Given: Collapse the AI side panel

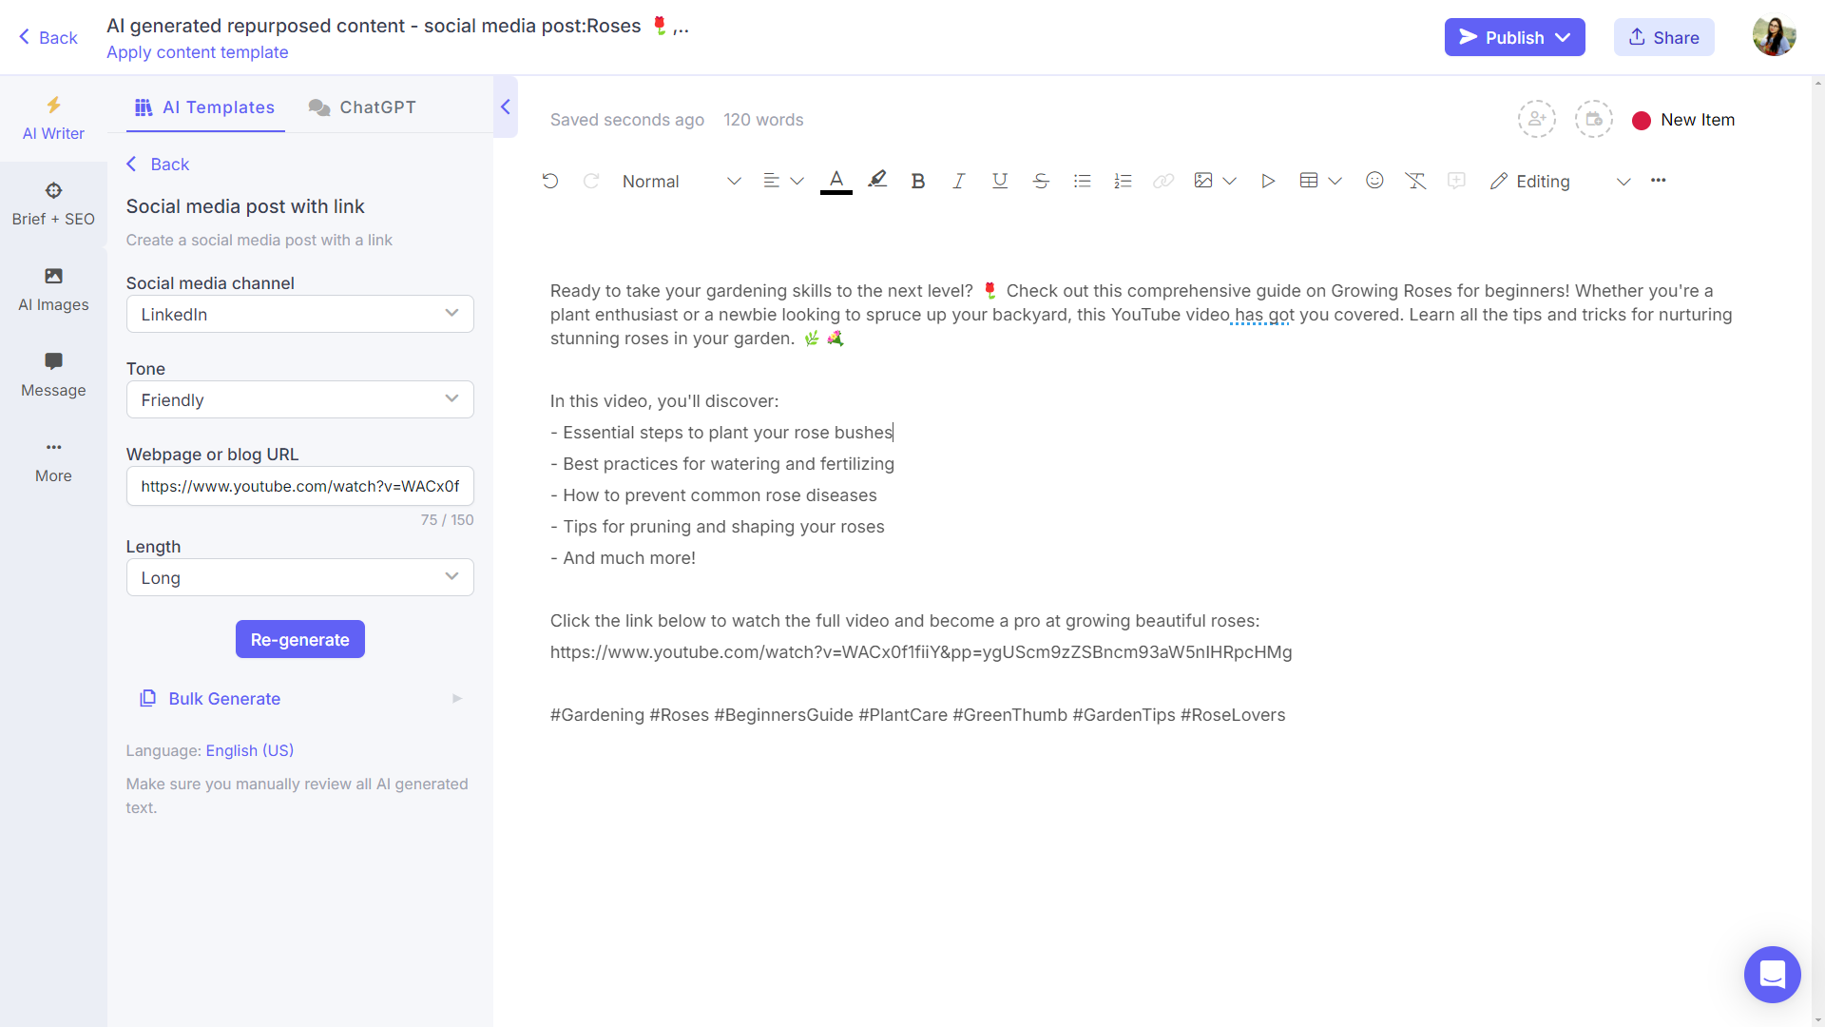Looking at the screenshot, I should 505,107.
